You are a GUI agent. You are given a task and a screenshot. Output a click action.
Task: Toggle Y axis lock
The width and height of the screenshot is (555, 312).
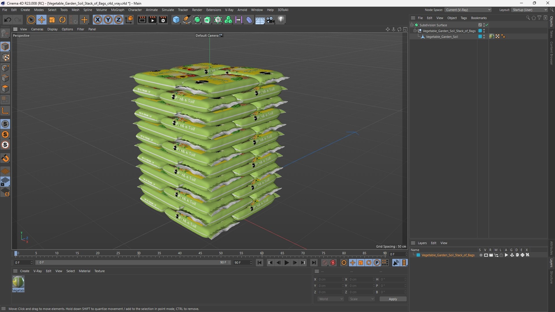click(x=108, y=20)
